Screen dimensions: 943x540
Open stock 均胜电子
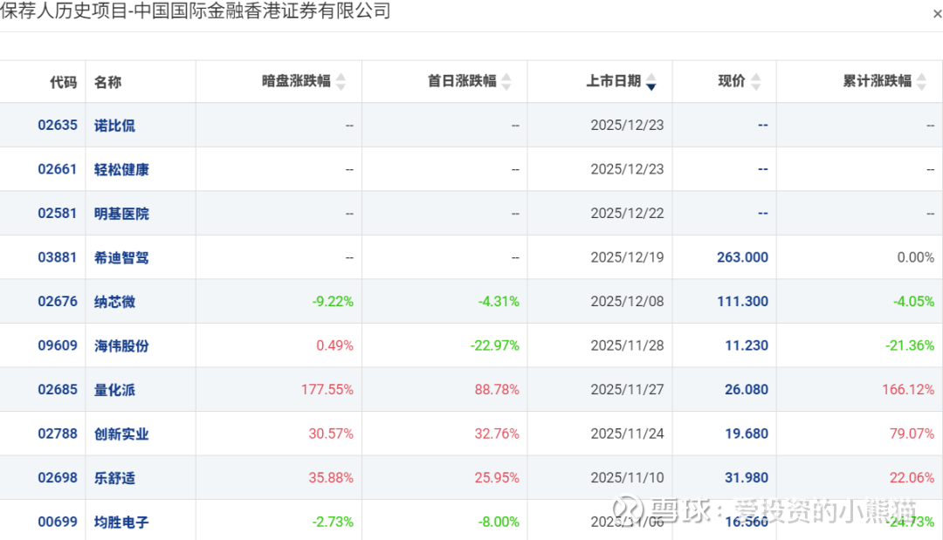121,523
